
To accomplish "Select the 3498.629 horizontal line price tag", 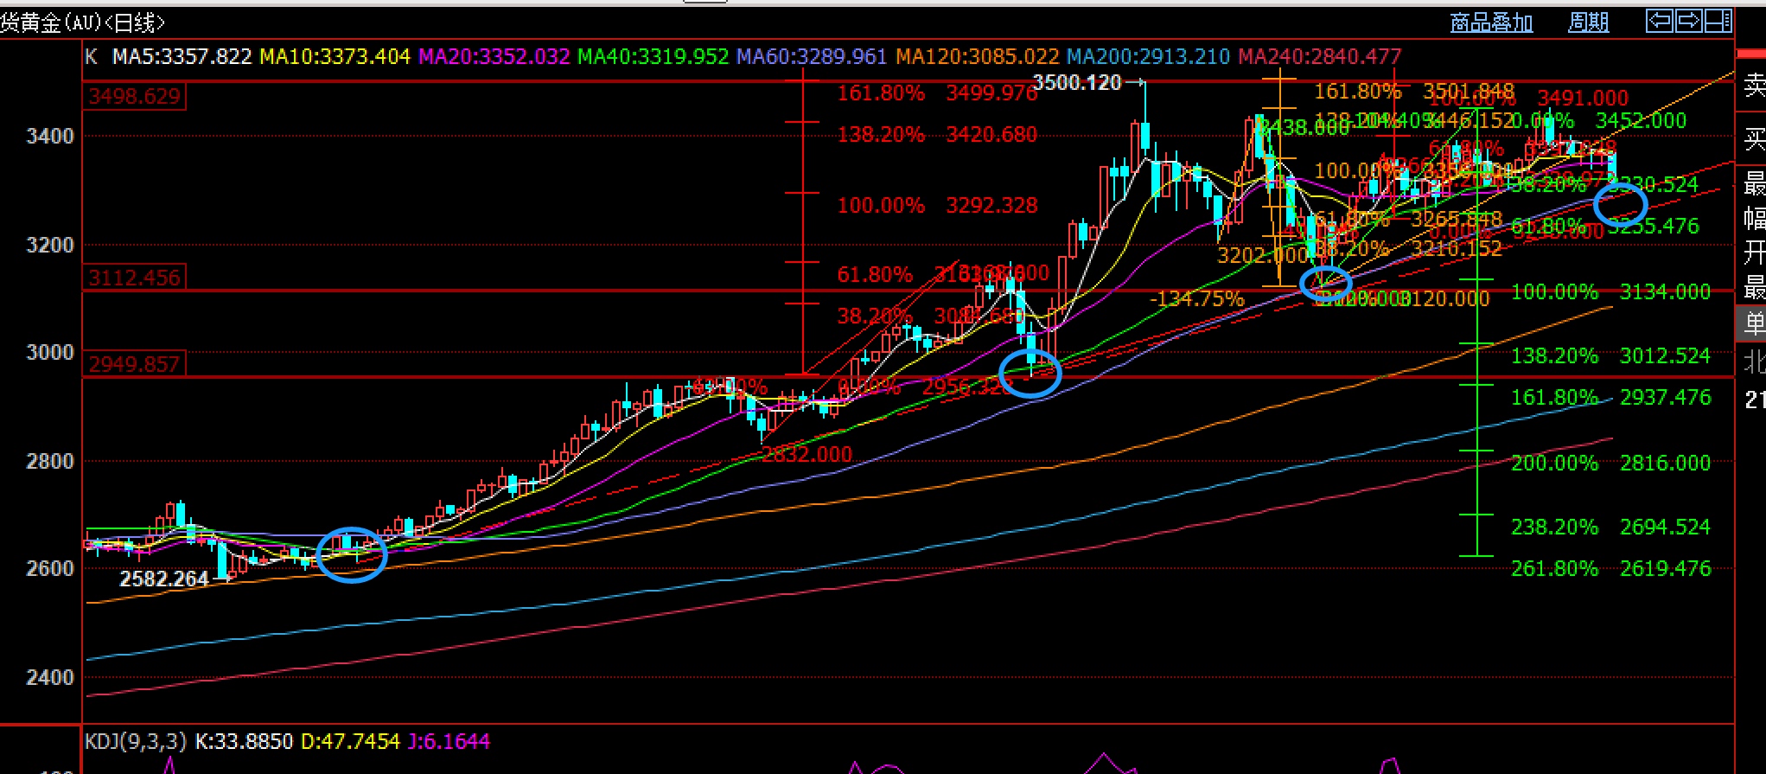I will 134,96.
